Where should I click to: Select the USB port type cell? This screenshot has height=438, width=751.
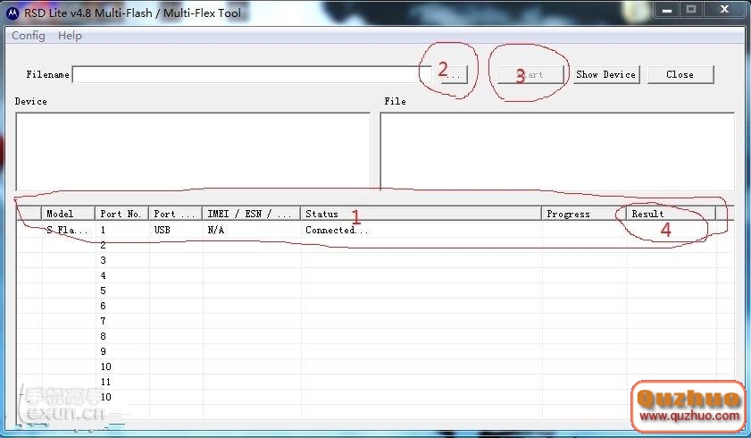pyautogui.click(x=175, y=230)
